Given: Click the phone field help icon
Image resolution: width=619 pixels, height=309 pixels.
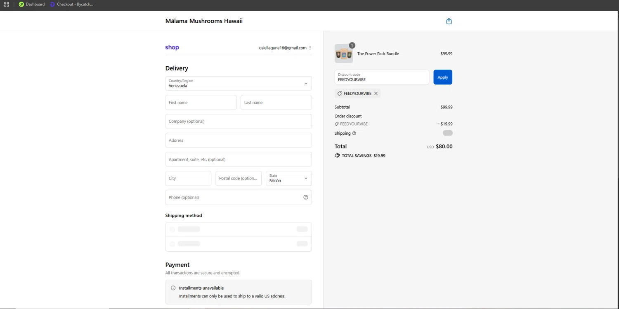Looking at the screenshot, I should pyautogui.click(x=306, y=197).
